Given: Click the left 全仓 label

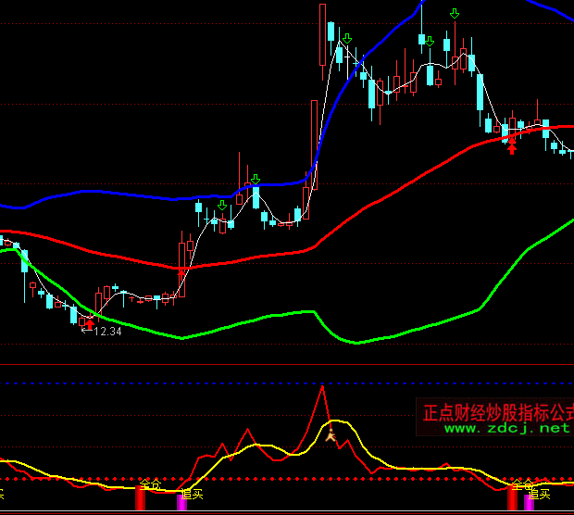Looking at the screenshot, I should (149, 484).
